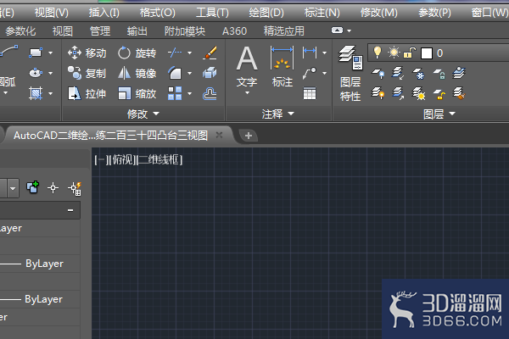This screenshot has height=339, width=509.
Task: Click the new drawing tab plus button
Action: coord(249,136)
